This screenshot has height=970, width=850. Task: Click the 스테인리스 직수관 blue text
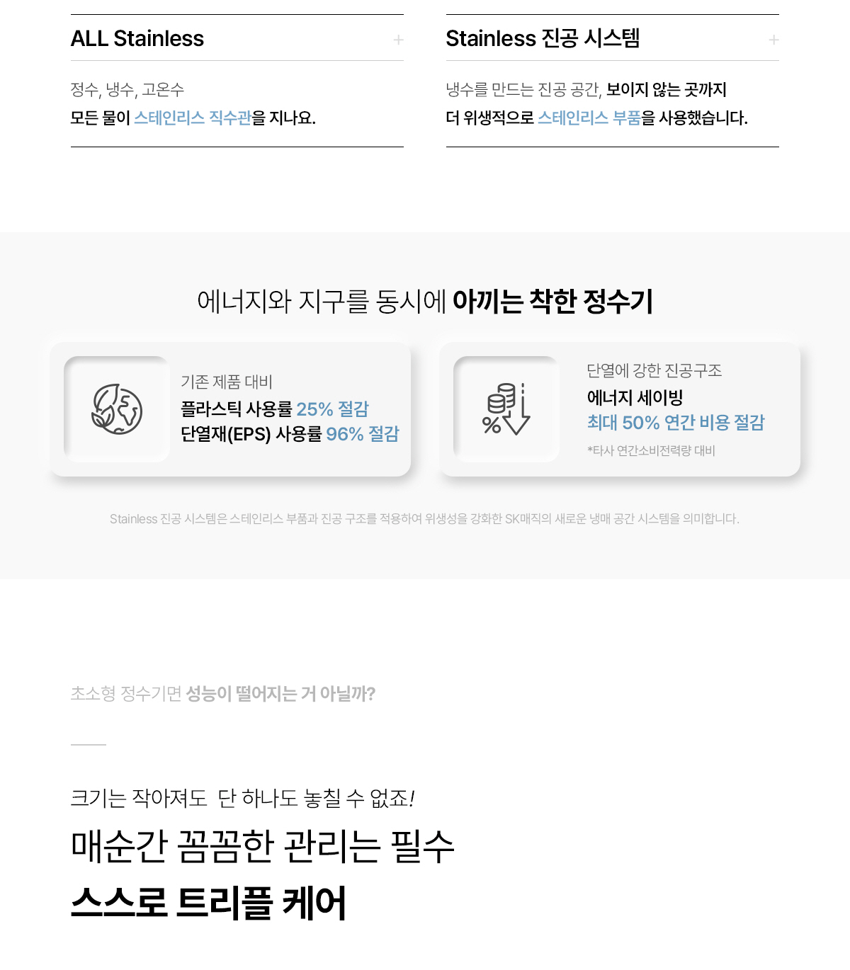(x=193, y=118)
